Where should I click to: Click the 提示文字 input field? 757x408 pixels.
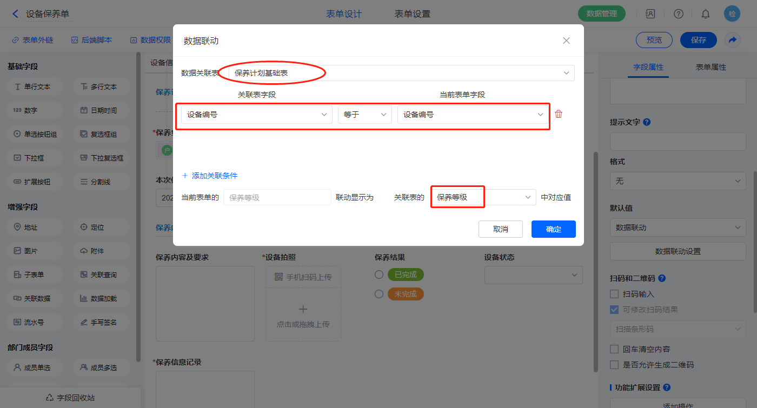pyautogui.click(x=678, y=142)
